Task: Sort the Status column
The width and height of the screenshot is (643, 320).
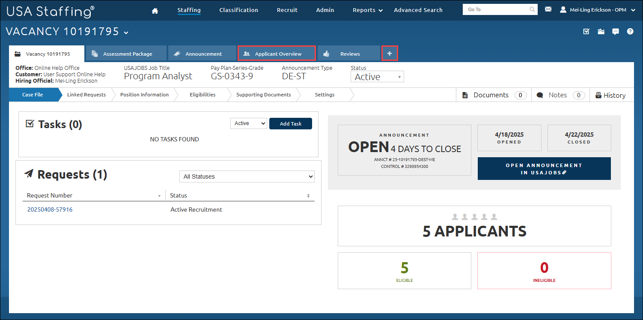Action: click(x=308, y=196)
